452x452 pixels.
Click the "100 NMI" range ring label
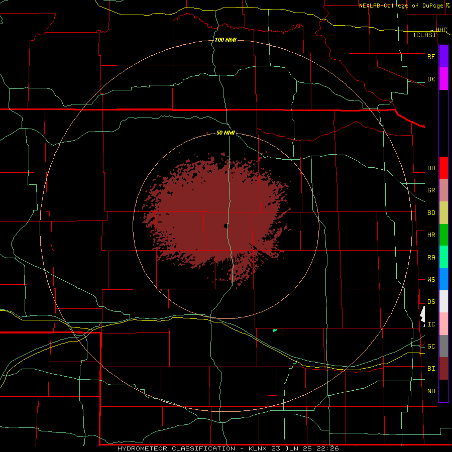coord(225,40)
